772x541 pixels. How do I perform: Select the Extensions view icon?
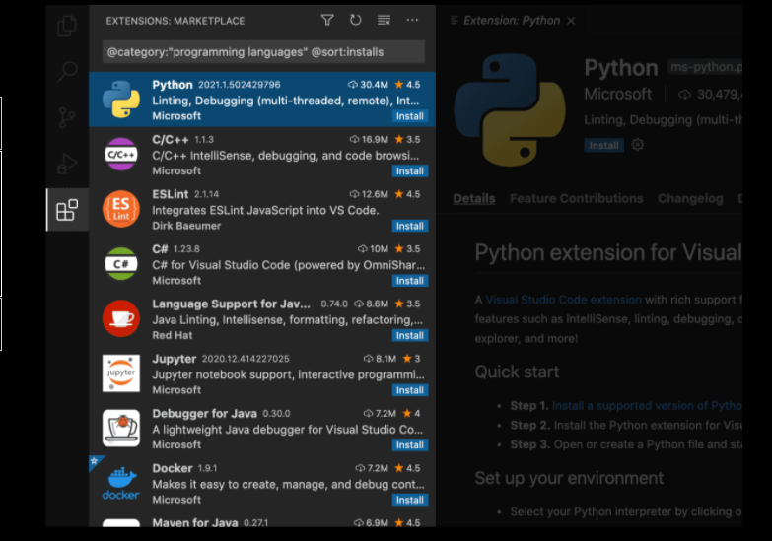pyautogui.click(x=67, y=210)
